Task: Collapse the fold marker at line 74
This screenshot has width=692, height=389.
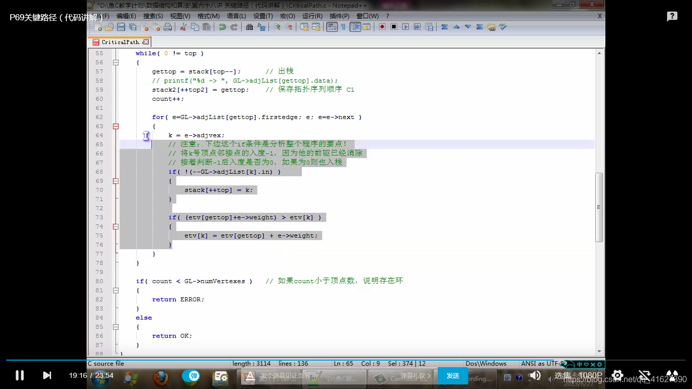Action: [116, 226]
